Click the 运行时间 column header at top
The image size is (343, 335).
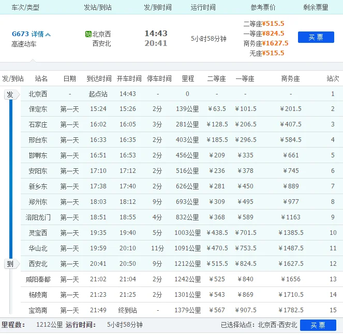coord(203,7)
